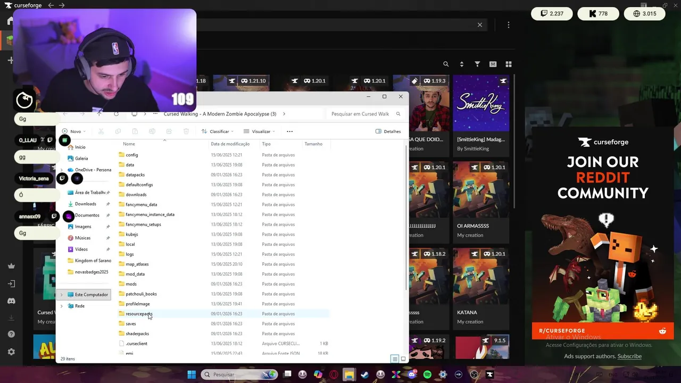The image size is (681, 383).
Task: Switch Explorer to large thumbnails view icon
Action: pos(403,359)
